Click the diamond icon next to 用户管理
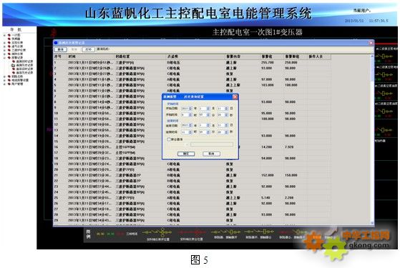 pos(9,84)
